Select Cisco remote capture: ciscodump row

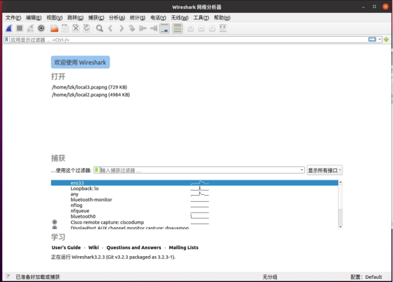tap(194, 222)
